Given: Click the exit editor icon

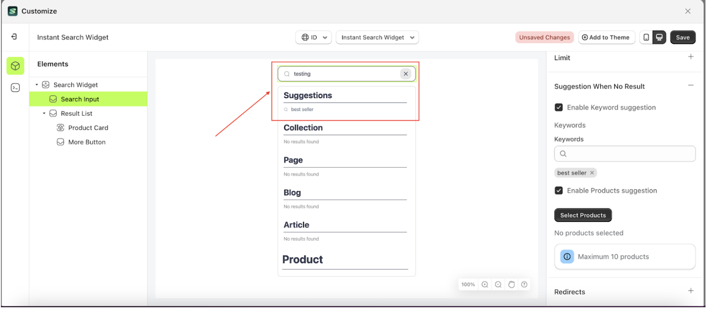Looking at the screenshot, I should [14, 37].
